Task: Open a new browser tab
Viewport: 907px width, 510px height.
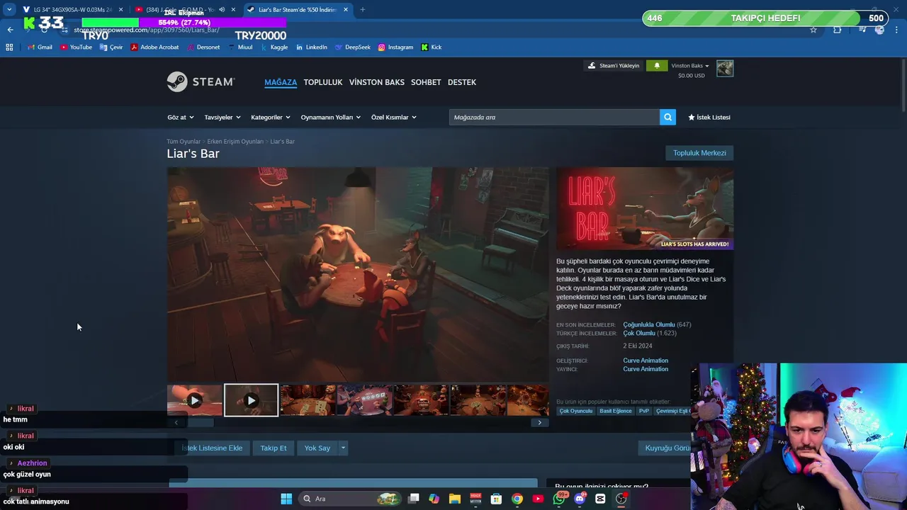Action: 362,10
